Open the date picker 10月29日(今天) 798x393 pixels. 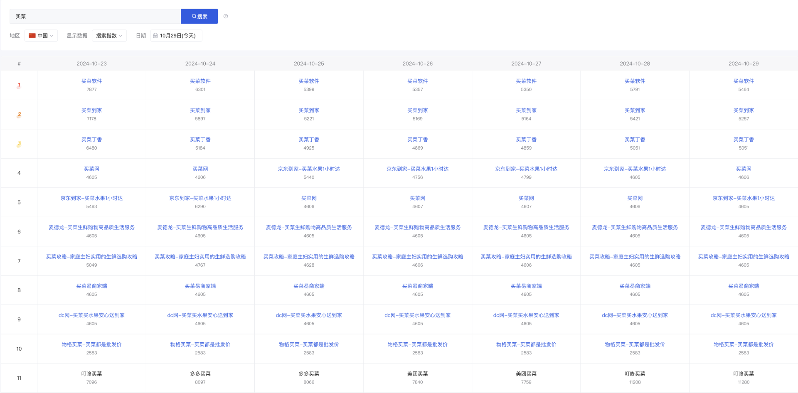coord(176,36)
